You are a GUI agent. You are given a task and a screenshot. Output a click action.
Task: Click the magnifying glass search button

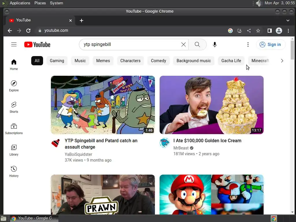(197, 45)
